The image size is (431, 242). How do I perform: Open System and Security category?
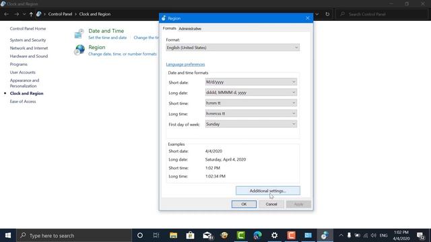coord(28,40)
